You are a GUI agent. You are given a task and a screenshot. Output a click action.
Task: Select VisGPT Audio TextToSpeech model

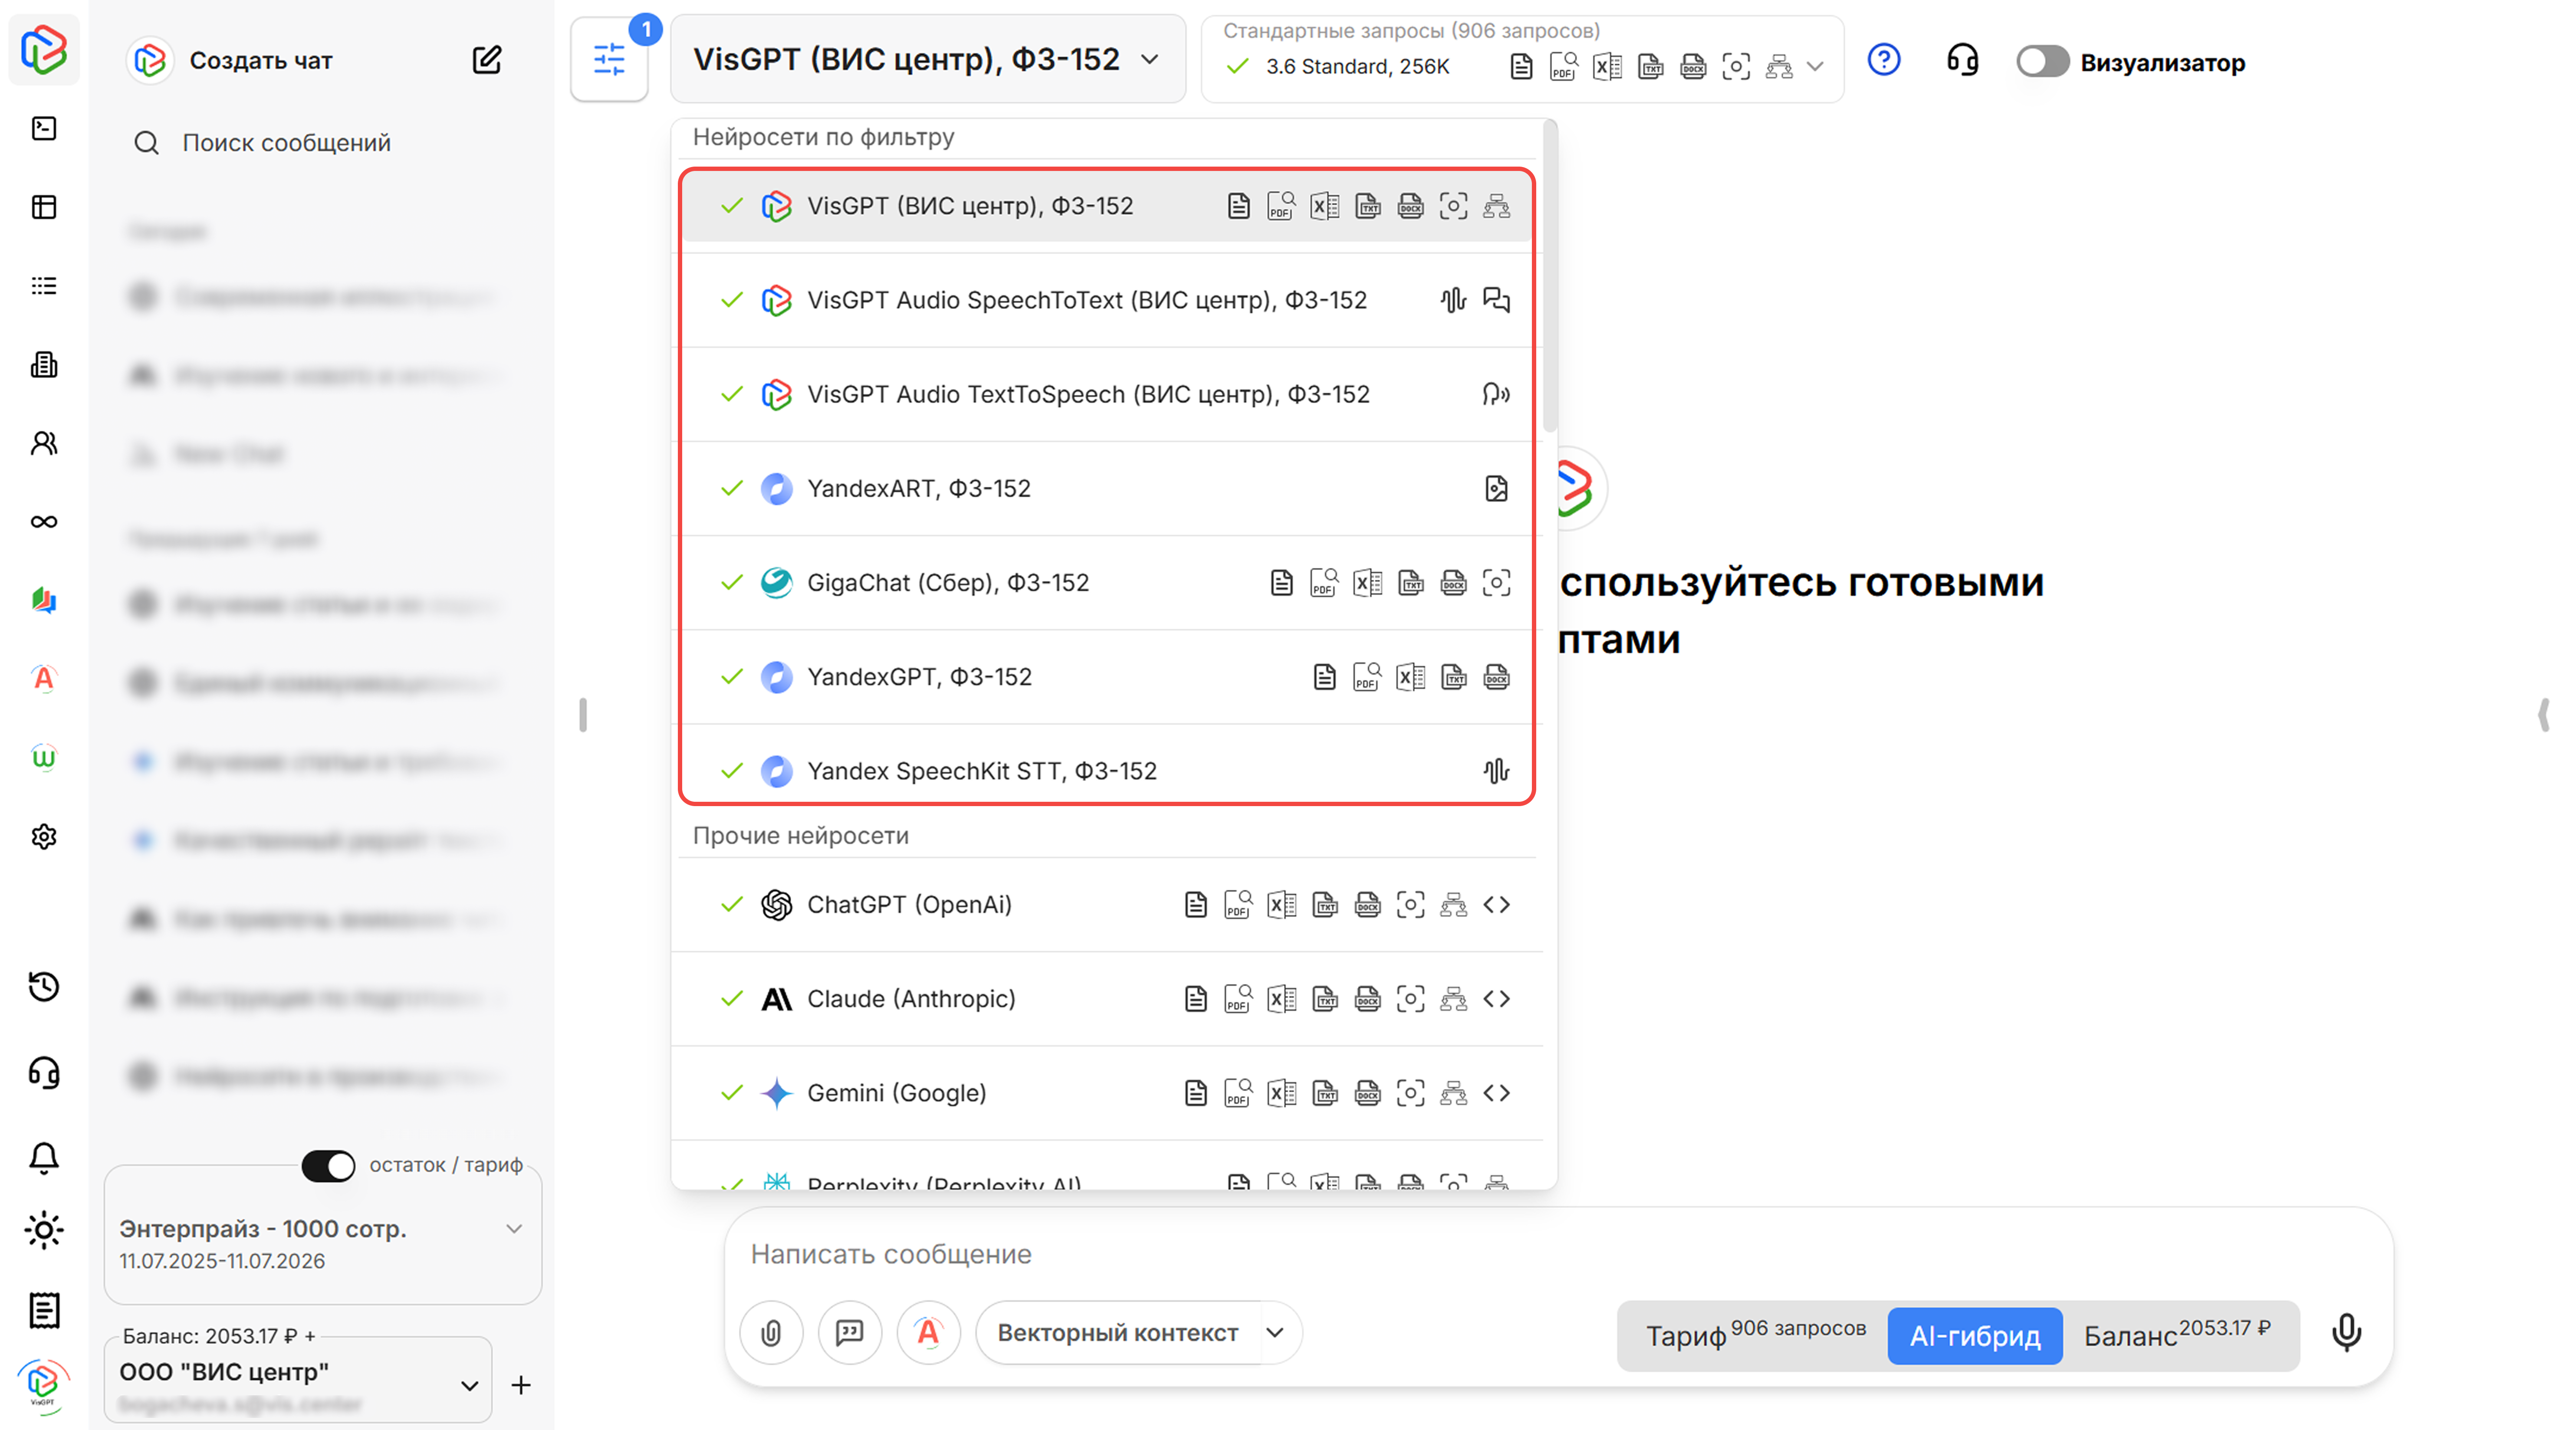(x=1107, y=394)
